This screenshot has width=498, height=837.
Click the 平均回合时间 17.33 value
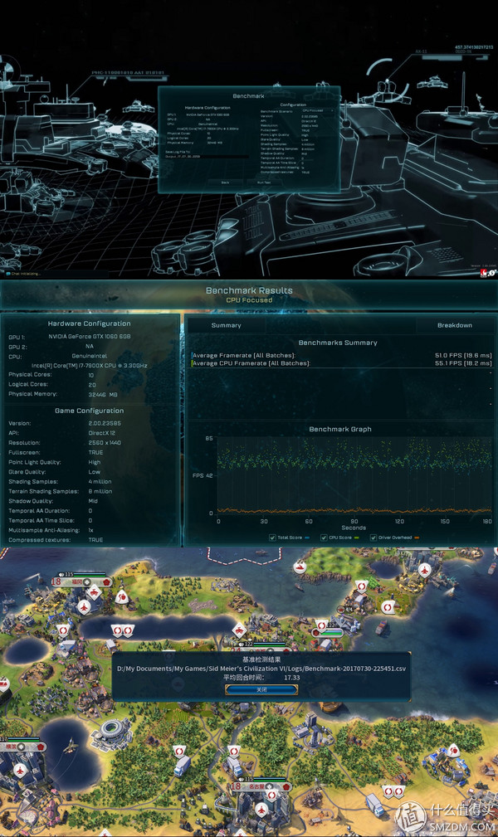click(x=292, y=678)
